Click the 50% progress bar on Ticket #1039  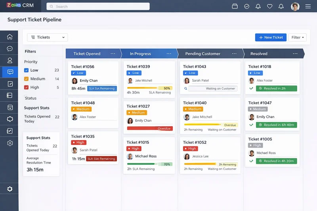(x=150, y=88)
